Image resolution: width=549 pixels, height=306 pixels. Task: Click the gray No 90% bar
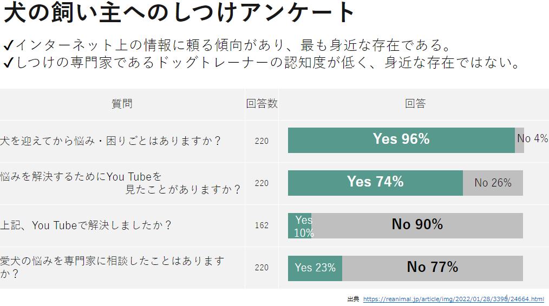click(417, 225)
